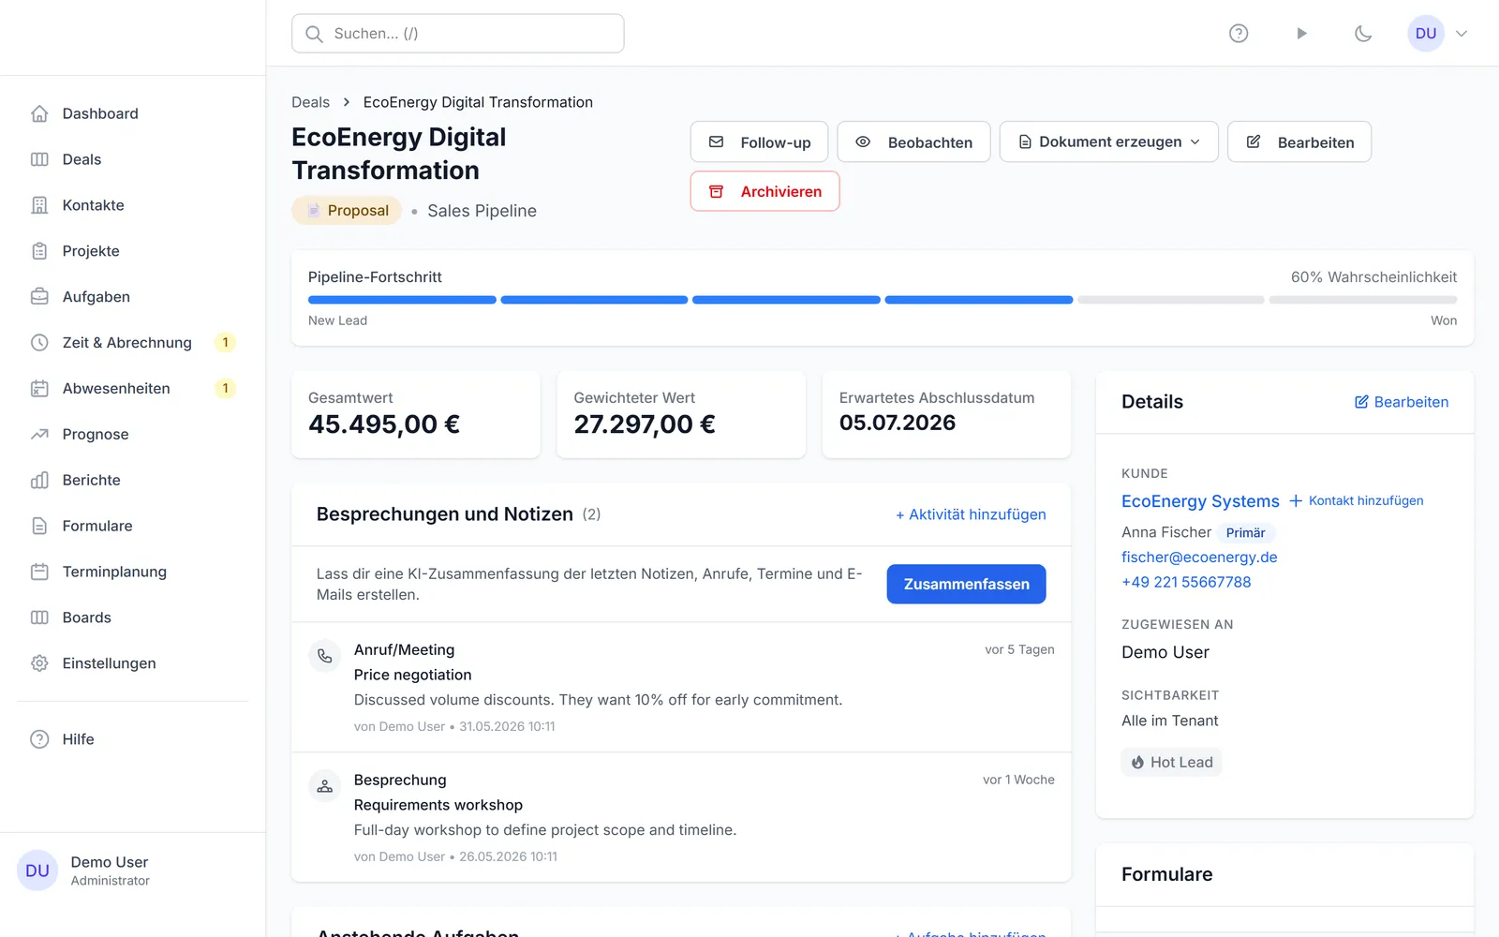The height and width of the screenshot is (937, 1499).
Task: Click Bearbeiten link in Details panel
Action: pyautogui.click(x=1402, y=402)
